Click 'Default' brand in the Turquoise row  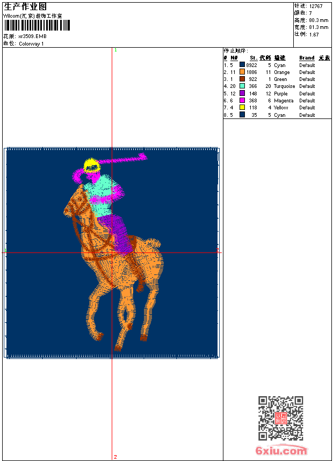pyautogui.click(x=307, y=86)
